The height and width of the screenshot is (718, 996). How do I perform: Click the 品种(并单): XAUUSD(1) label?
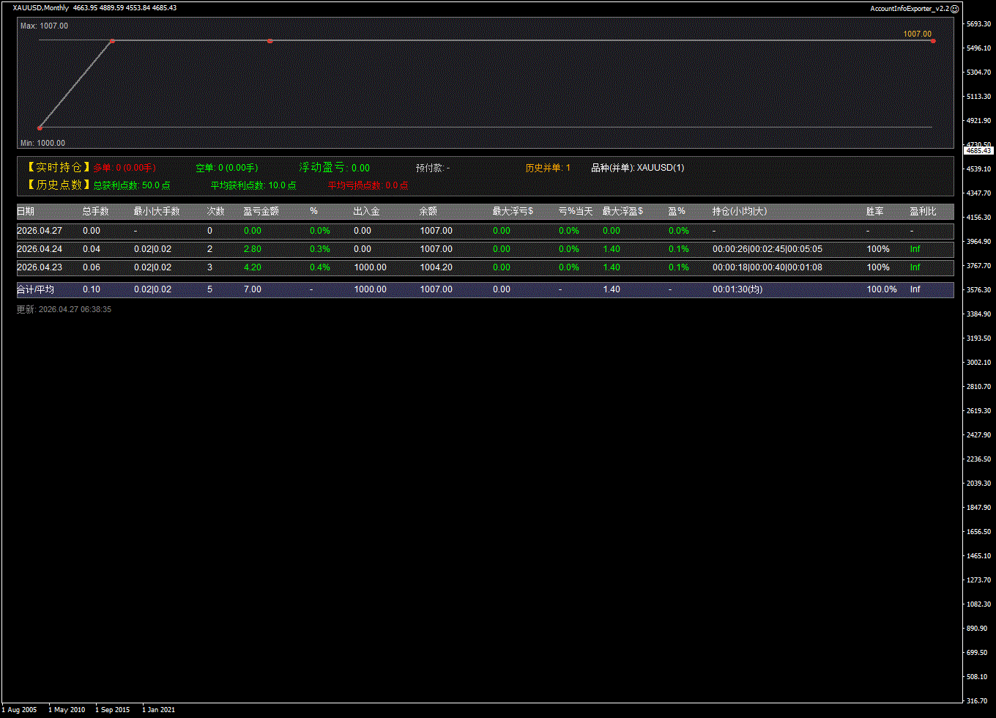[637, 168]
